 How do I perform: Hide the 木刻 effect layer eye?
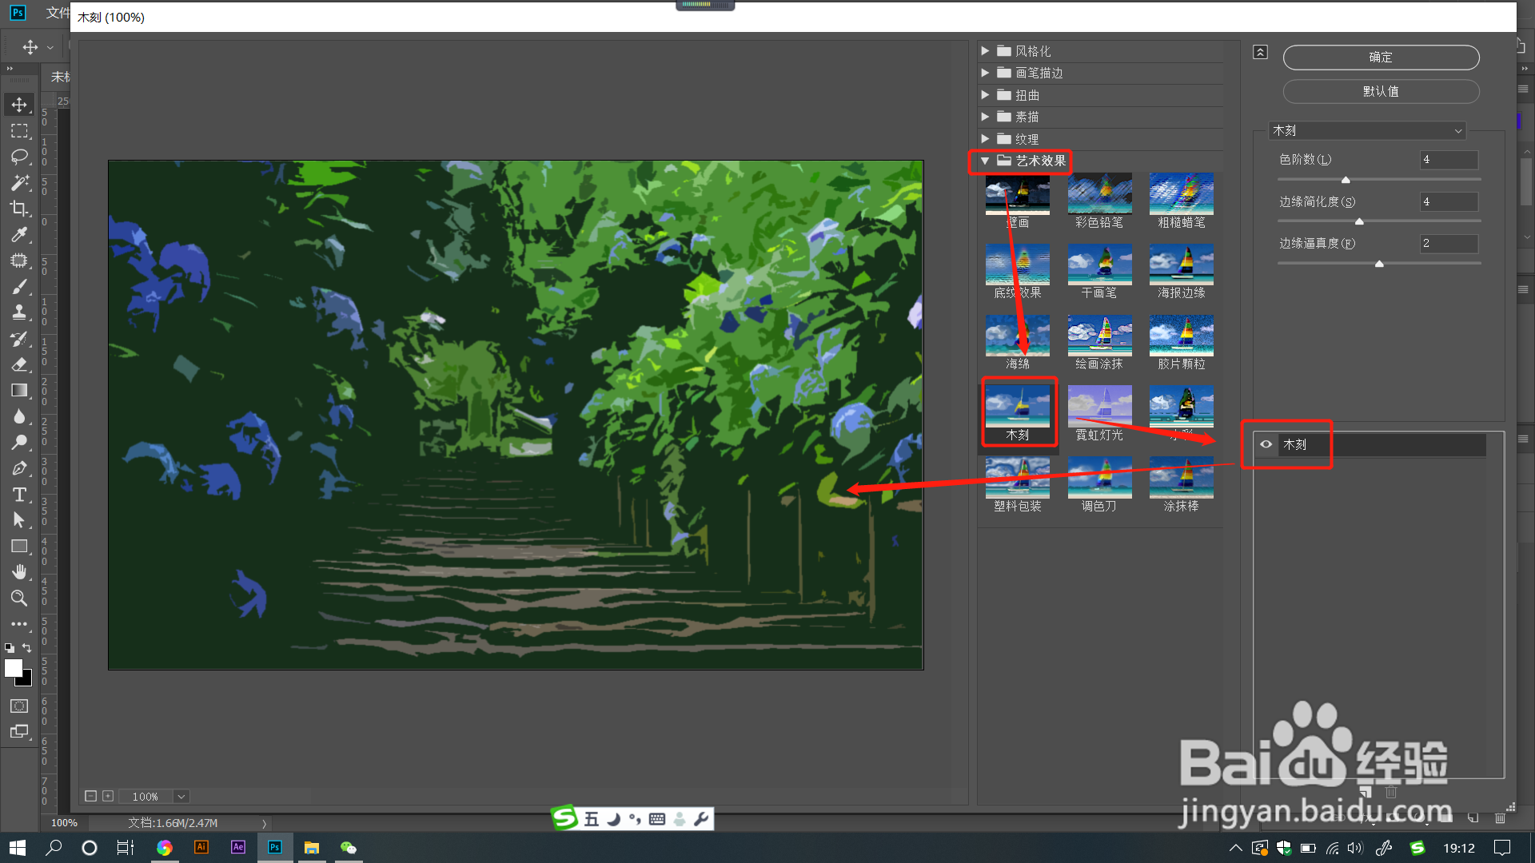[x=1266, y=444]
